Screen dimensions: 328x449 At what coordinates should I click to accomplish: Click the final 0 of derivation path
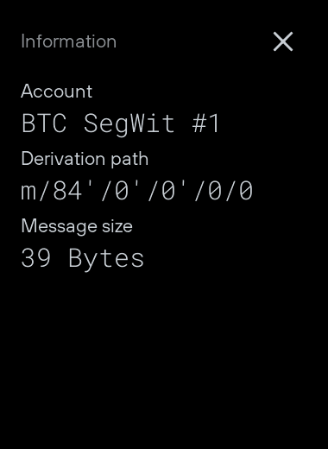coord(246,191)
